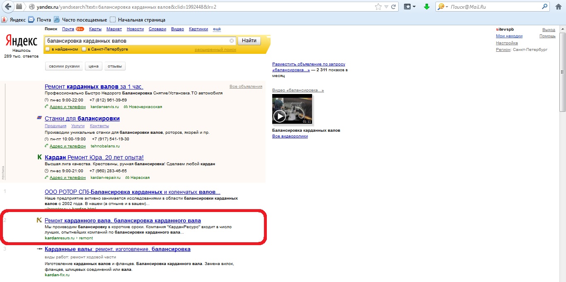Click the kardan-fix.ru result favicon

(x=39, y=249)
